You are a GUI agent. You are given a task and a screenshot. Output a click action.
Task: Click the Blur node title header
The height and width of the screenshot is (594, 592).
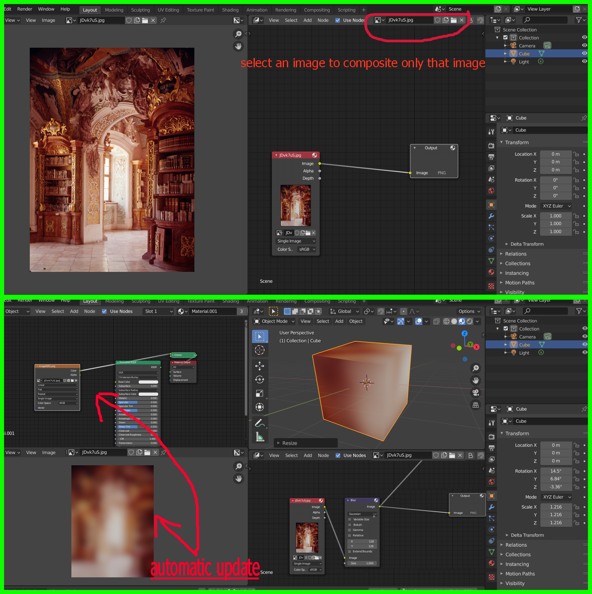pyautogui.click(x=362, y=500)
